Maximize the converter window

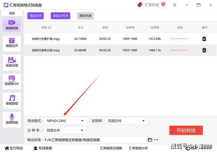198,5
